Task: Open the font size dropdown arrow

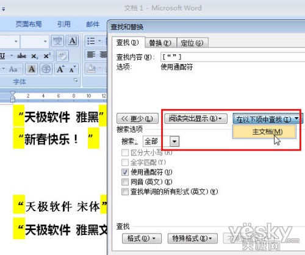Action: tap(45, 41)
